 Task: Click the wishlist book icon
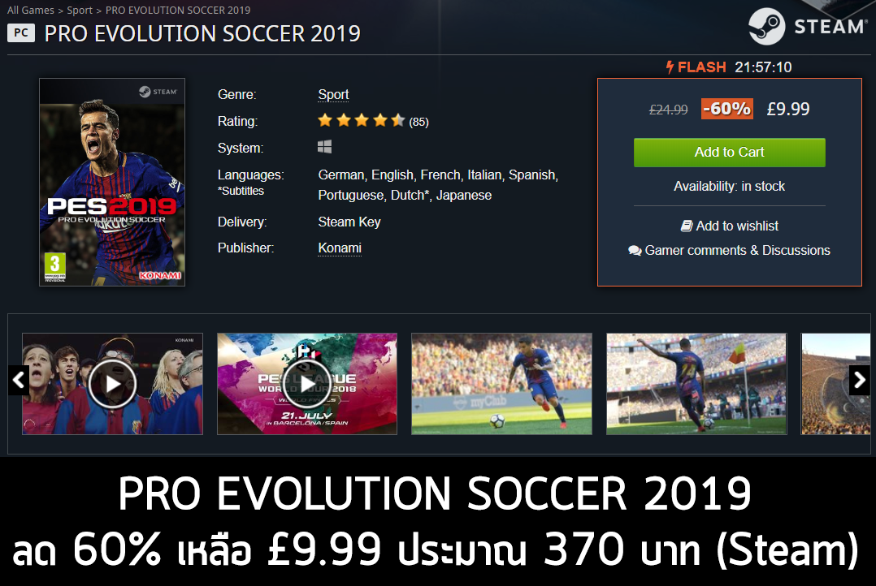pos(687,226)
